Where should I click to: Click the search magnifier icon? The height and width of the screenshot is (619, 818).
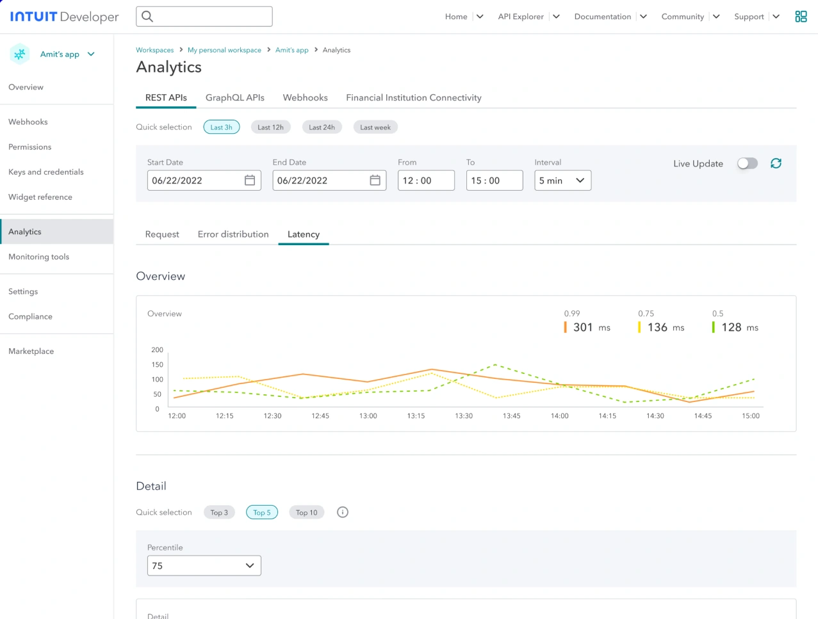pyautogui.click(x=147, y=17)
